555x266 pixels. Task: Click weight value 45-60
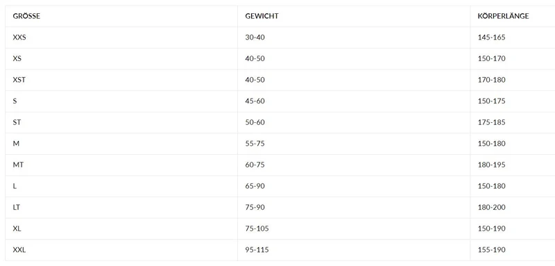(255, 101)
